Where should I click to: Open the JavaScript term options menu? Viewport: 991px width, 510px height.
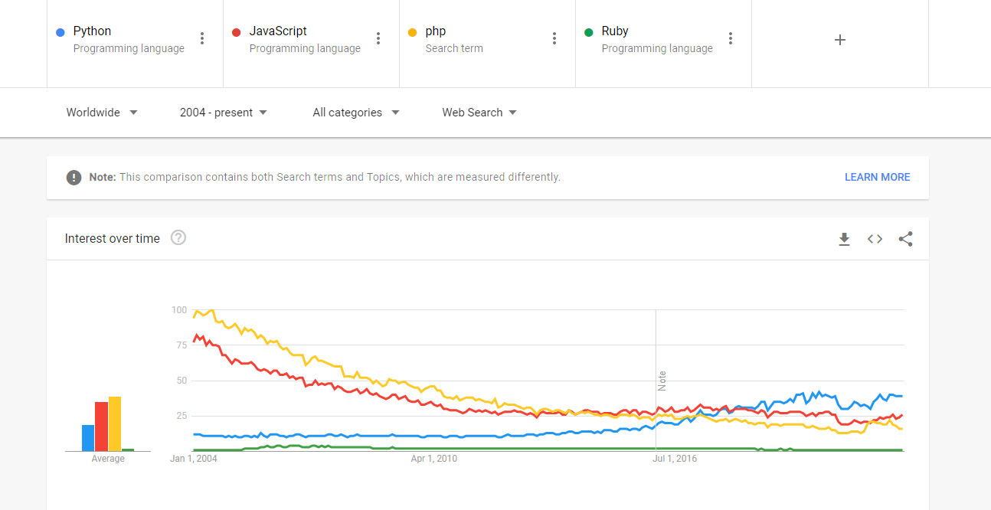[x=378, y=39]
